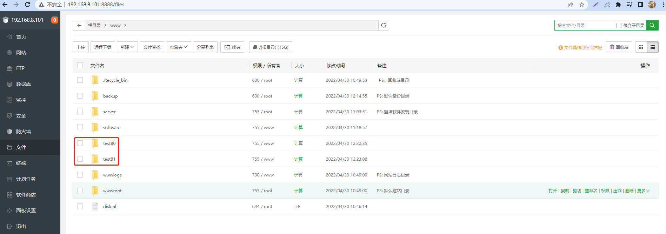Switch to grid icon view
The image size is (666, 234).
(x=641, y=47)
